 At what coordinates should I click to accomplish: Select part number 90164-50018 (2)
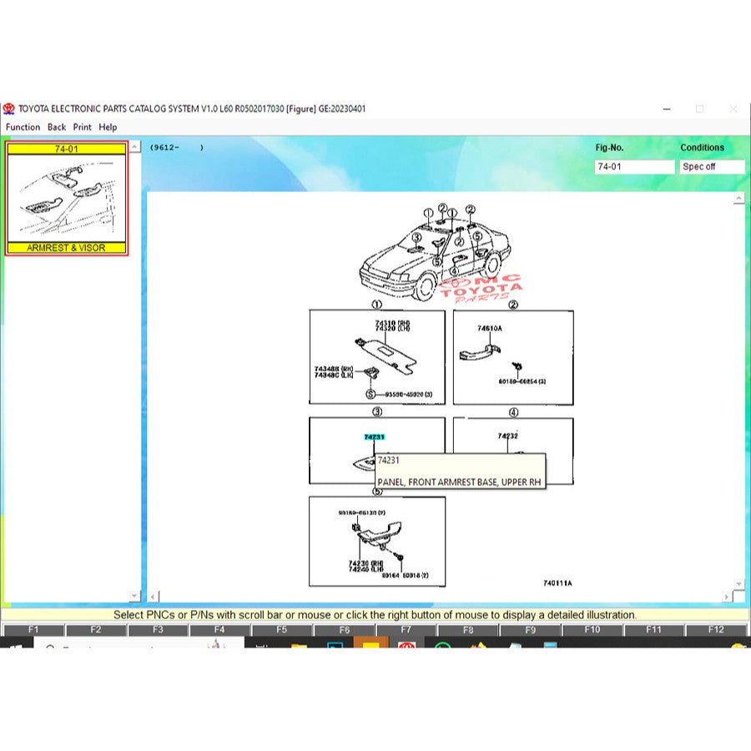click(406, 575)
